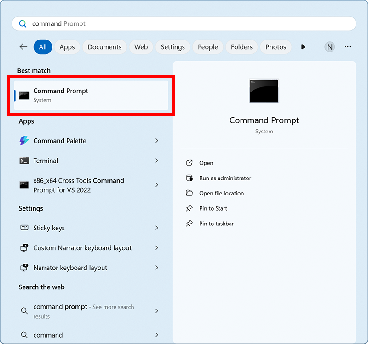This screenshot has width=368, height=344.
Task: Click the Pin to taskbar pin icon
Action: click(x=189, y=224)
